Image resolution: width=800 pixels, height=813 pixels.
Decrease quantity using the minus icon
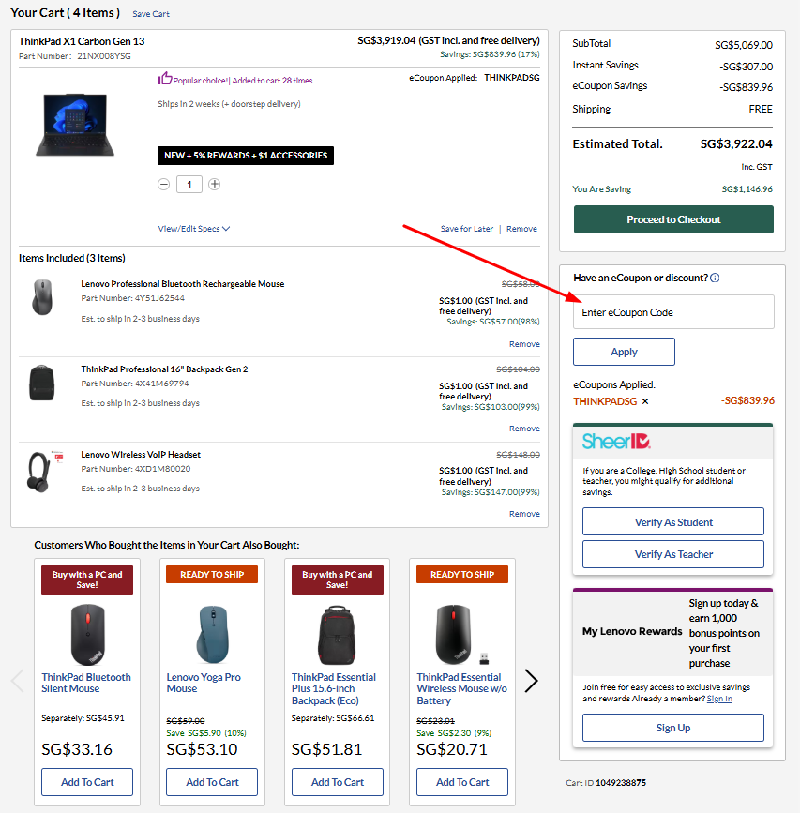click(x=163, y=184)
